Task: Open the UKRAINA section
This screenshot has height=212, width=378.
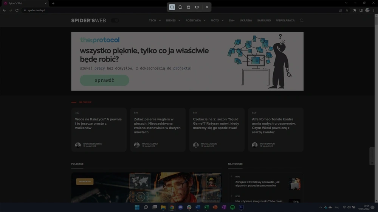Action: pos(246,20)
